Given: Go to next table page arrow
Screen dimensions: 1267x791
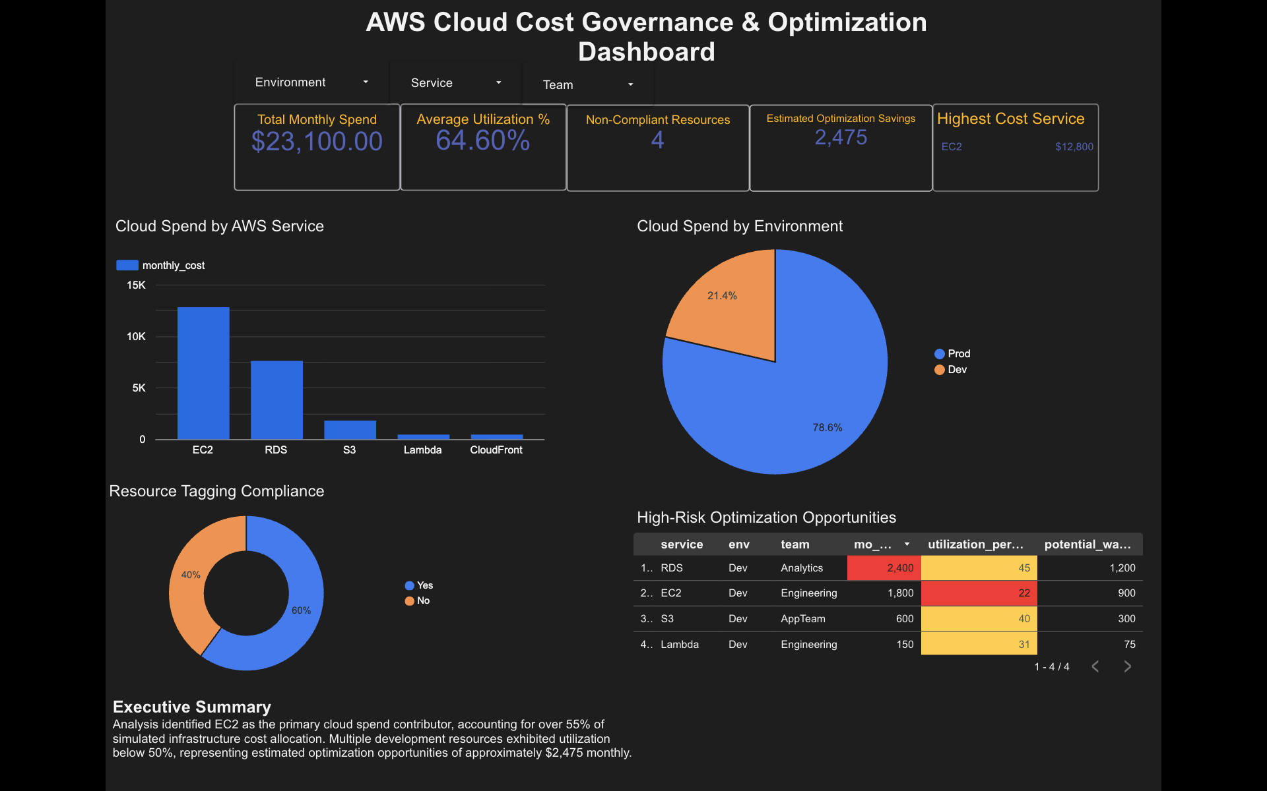Looking at the screenshot, I should coord(1127,666).
